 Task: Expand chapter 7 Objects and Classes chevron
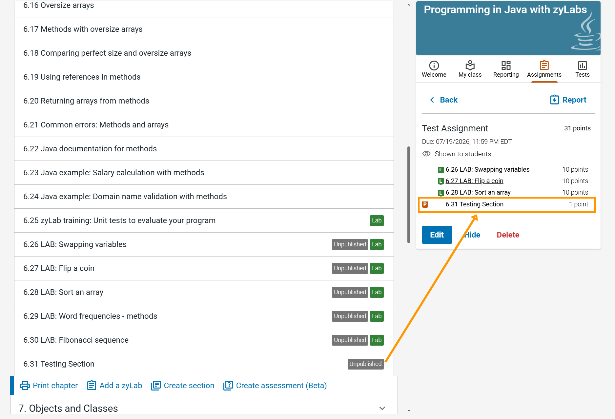[x=382, y=408]
